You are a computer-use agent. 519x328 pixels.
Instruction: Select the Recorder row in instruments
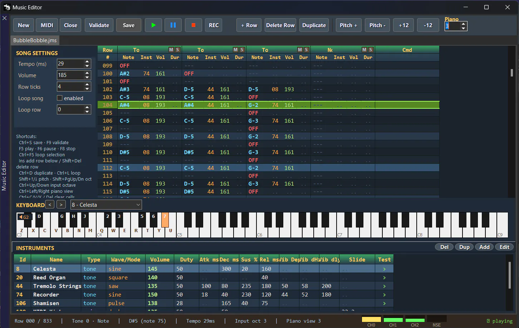pos(204,295)
